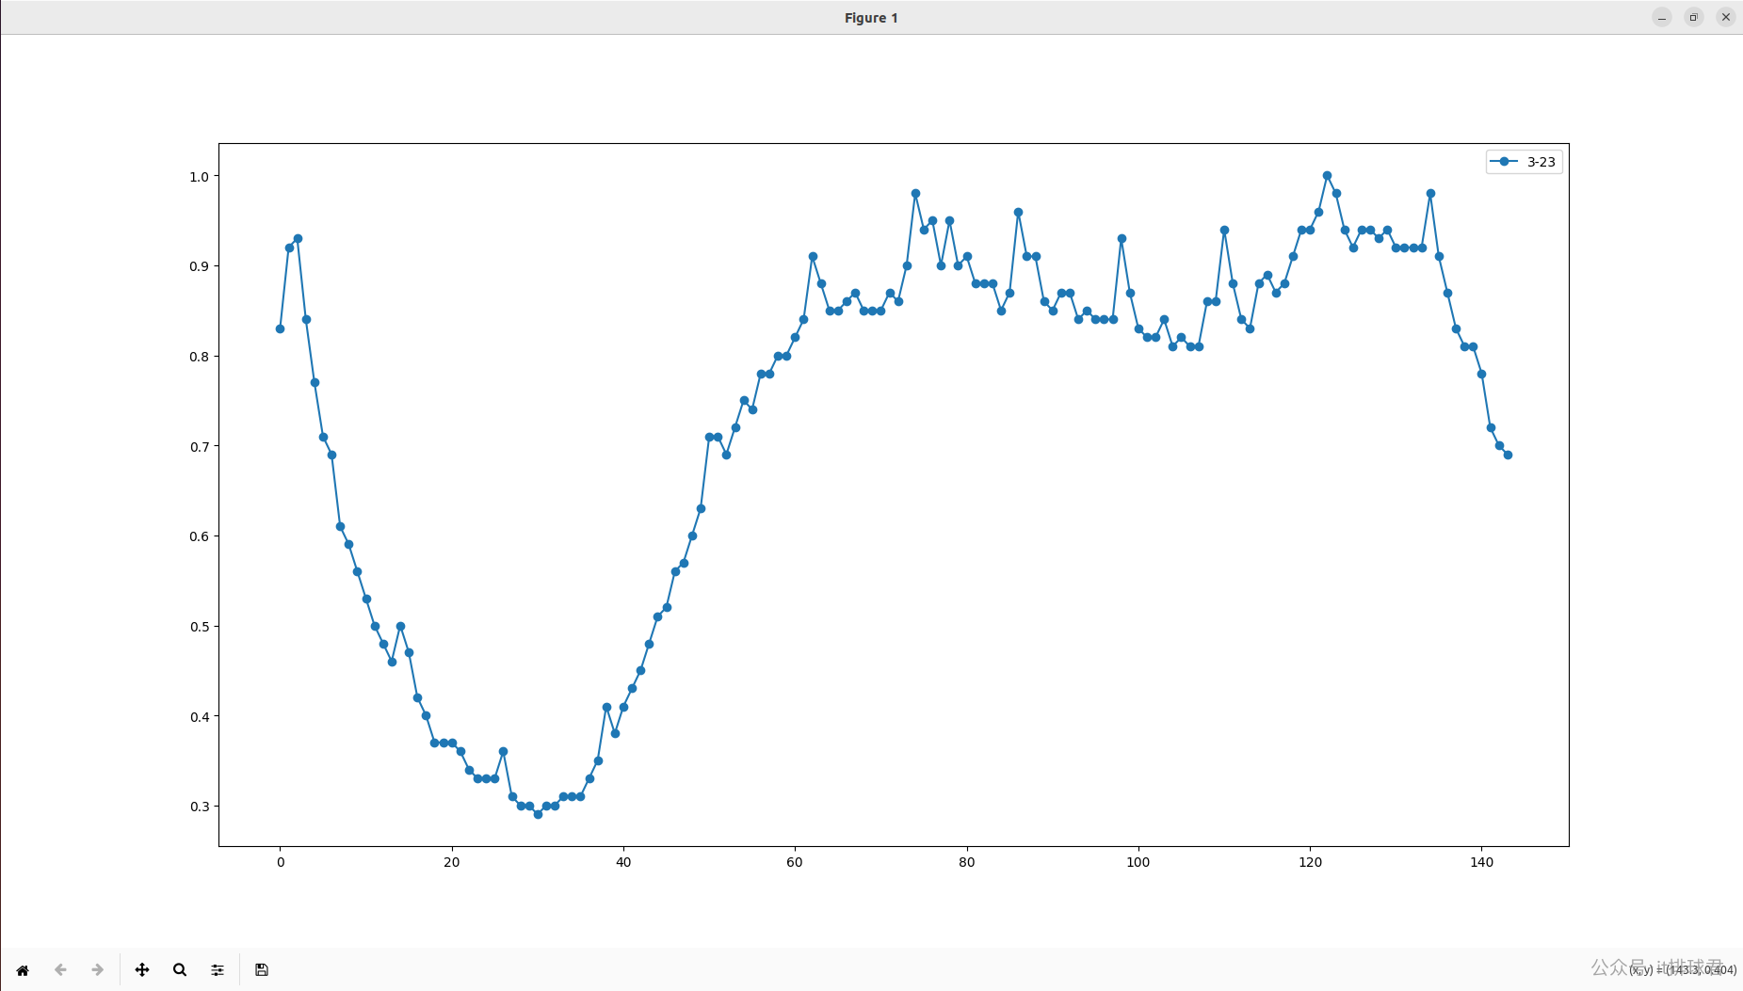1743x991 pixels.
Task: Select the first data point at x=0
Action: (280, 328)
